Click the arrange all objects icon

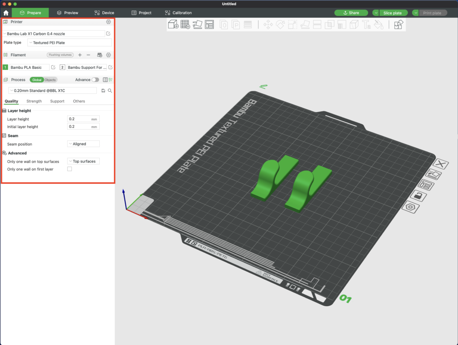(209, 25)
